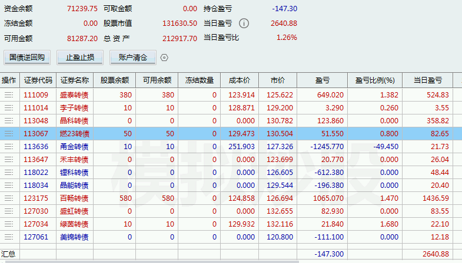Open the operation menu icon for 绿茵转债
Image resolution: width=462 pixels, height=263 pixels.
[9, 224]
